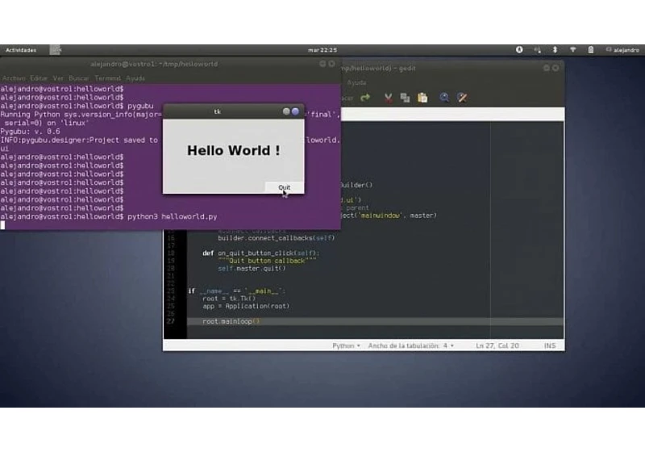Open the Ayuda menu in gedit
This screenshot has width=645, height=452.
tap(356, 83)
